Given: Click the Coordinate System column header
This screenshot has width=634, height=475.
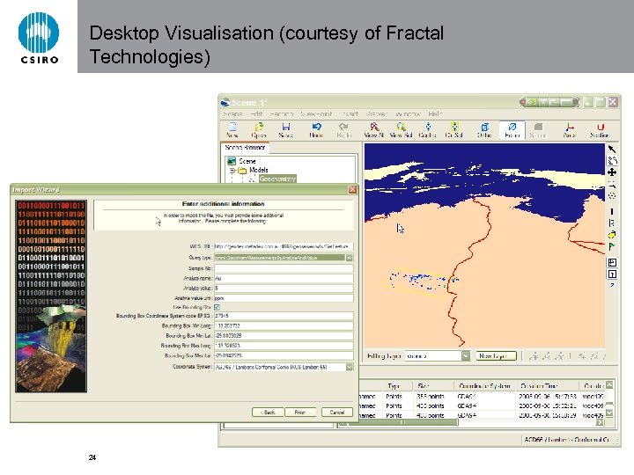Looking at the screenshot, I should (485, 386).
